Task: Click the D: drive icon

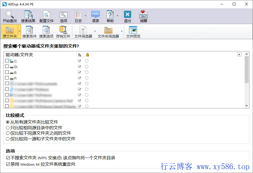Action: click(x=11, y=67)
